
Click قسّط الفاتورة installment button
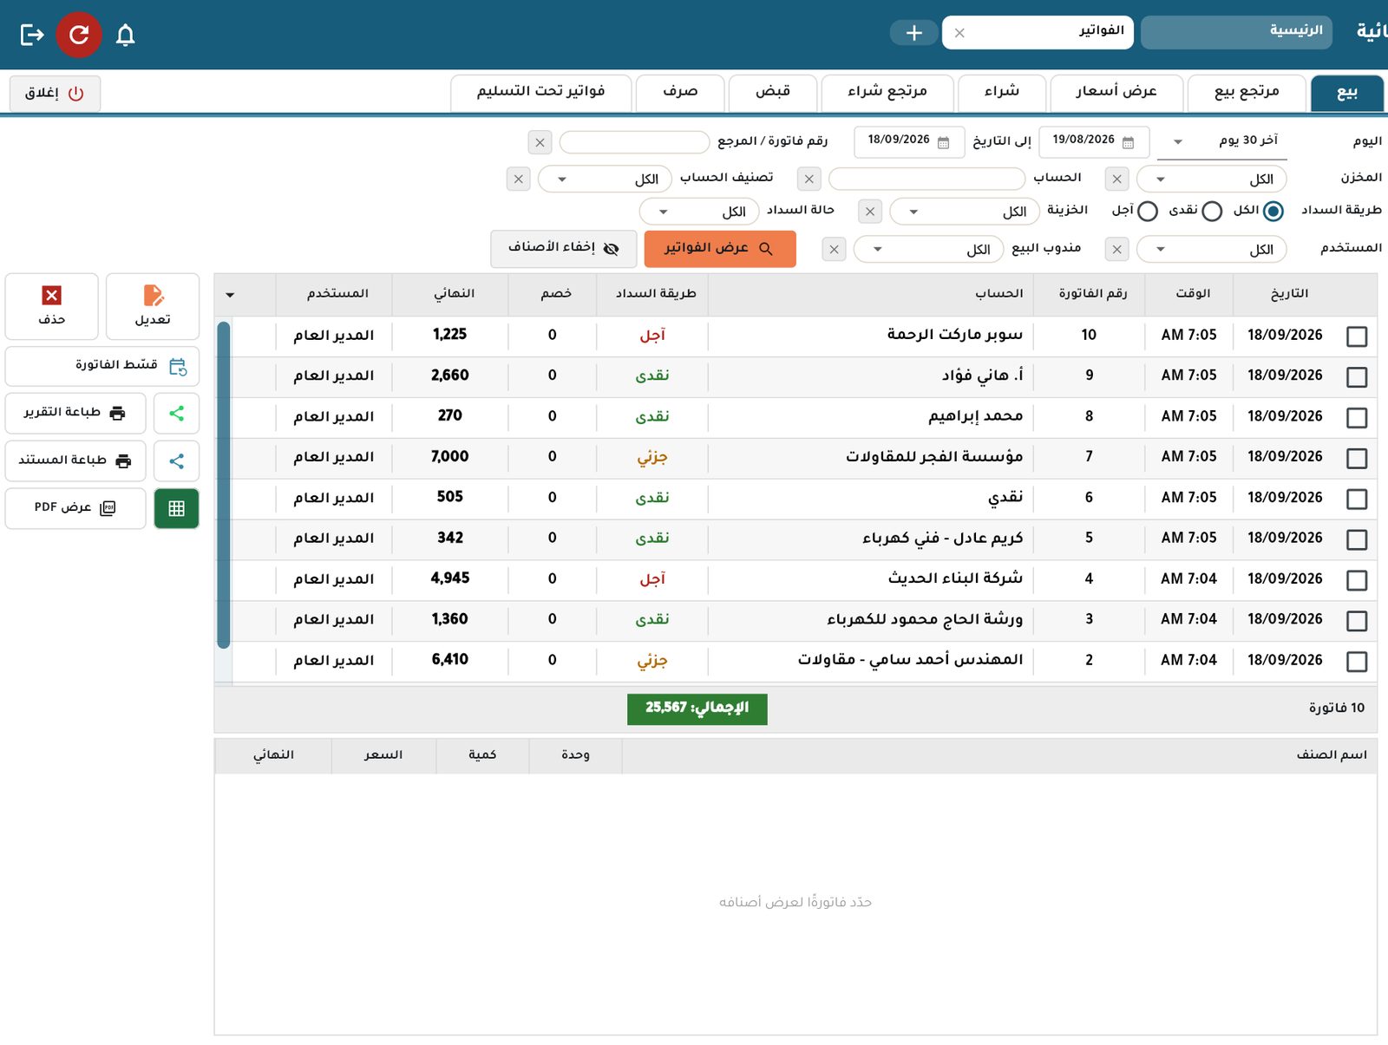102,366
